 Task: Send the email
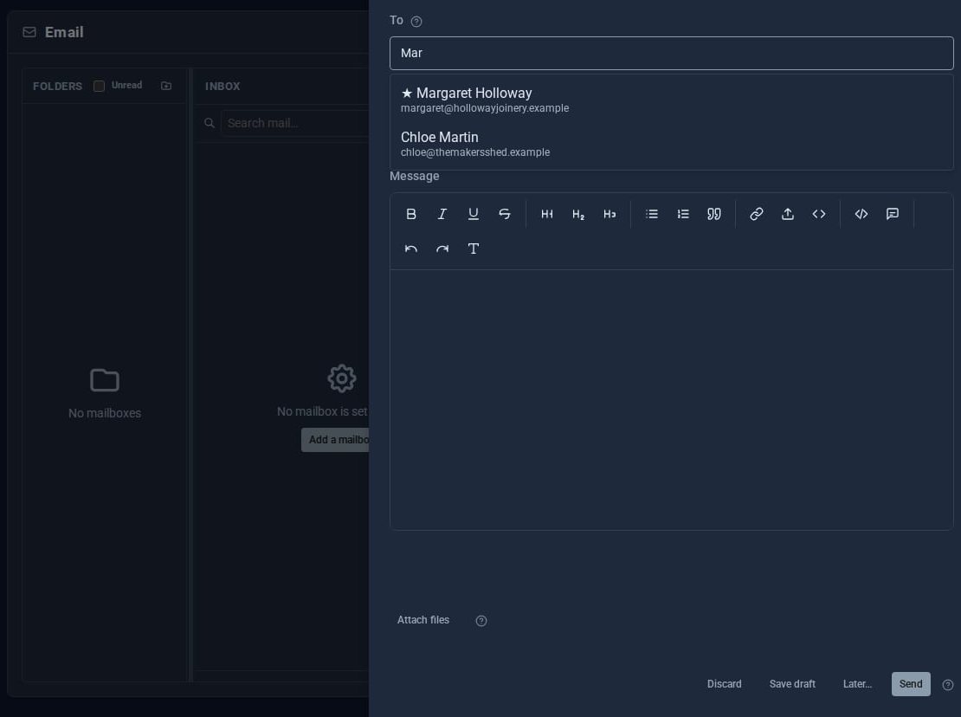(911, 684)
